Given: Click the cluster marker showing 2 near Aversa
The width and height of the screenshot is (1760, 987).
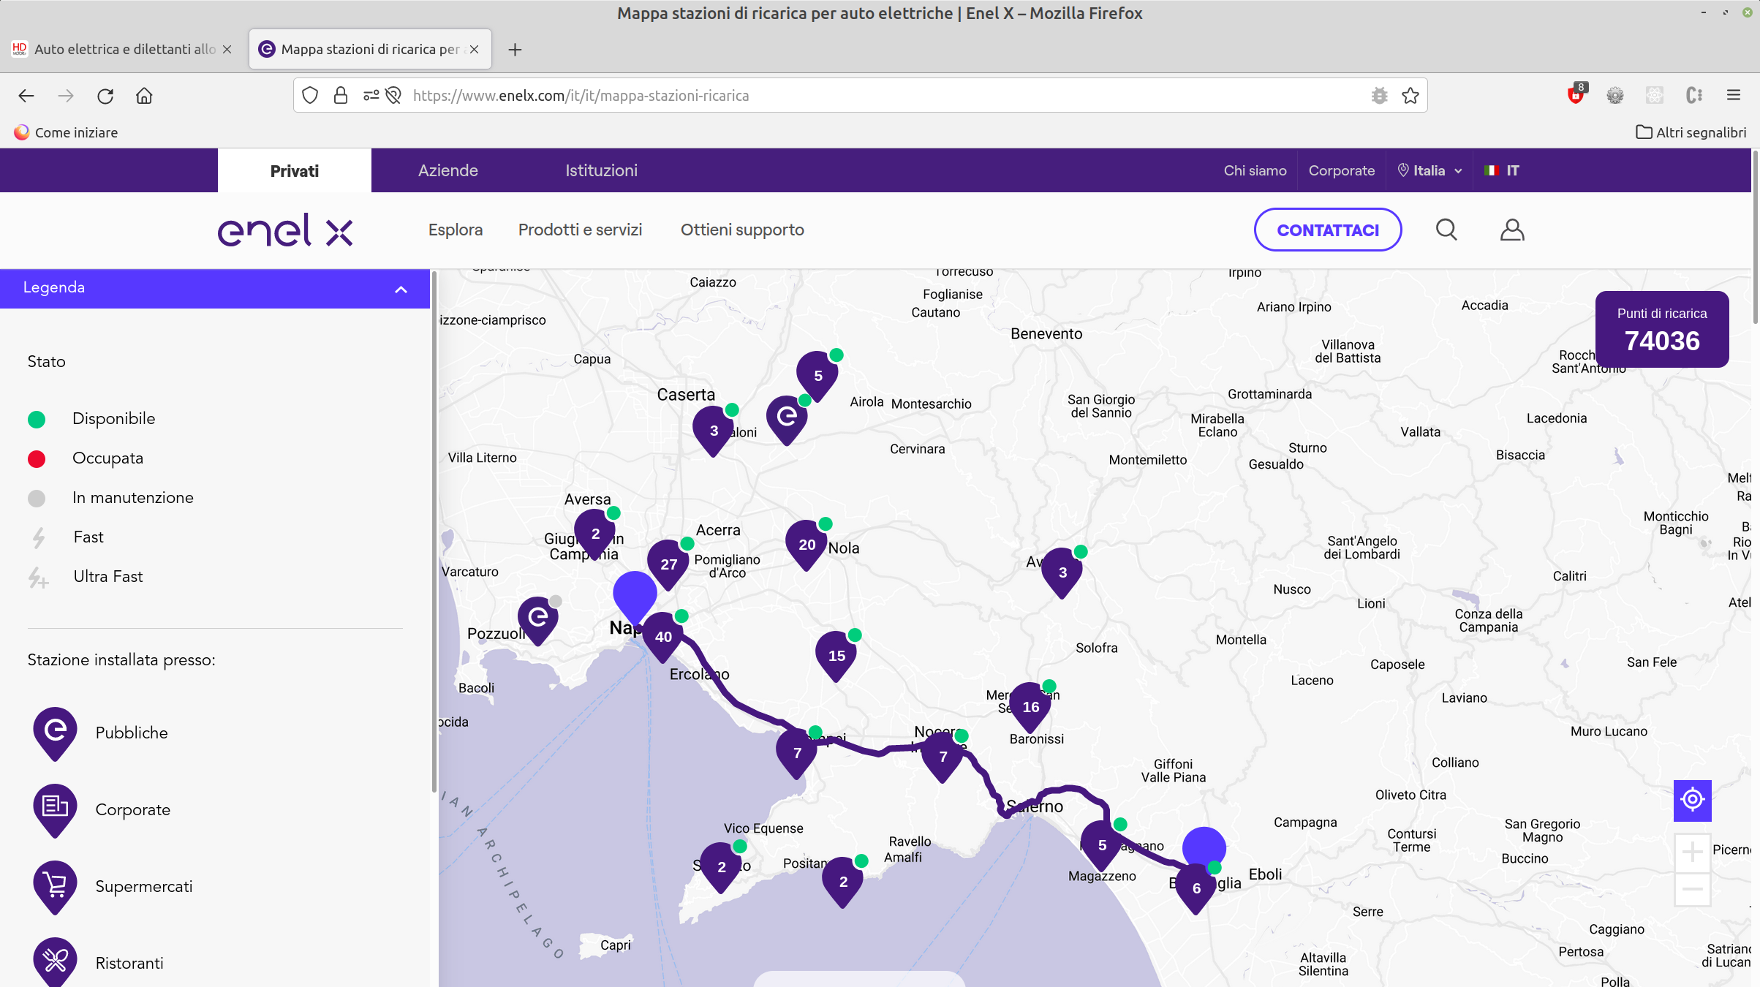Looking at the screenshot, I should coord(595,534).
